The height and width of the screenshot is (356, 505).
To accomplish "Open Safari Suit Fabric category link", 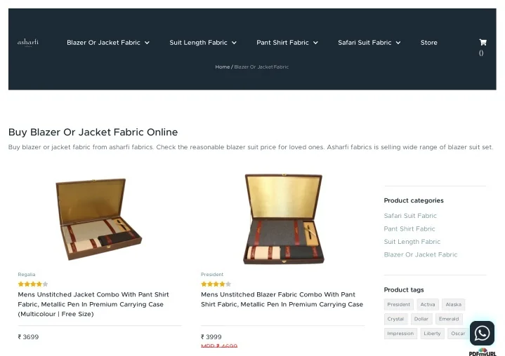I will coord(410,216).
